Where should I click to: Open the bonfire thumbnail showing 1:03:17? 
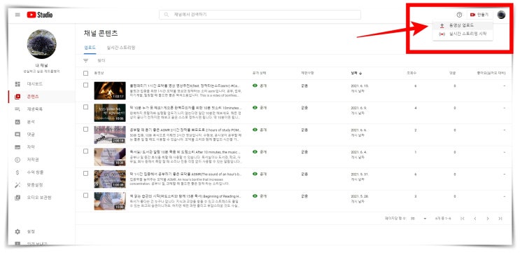tap(110, 90)
